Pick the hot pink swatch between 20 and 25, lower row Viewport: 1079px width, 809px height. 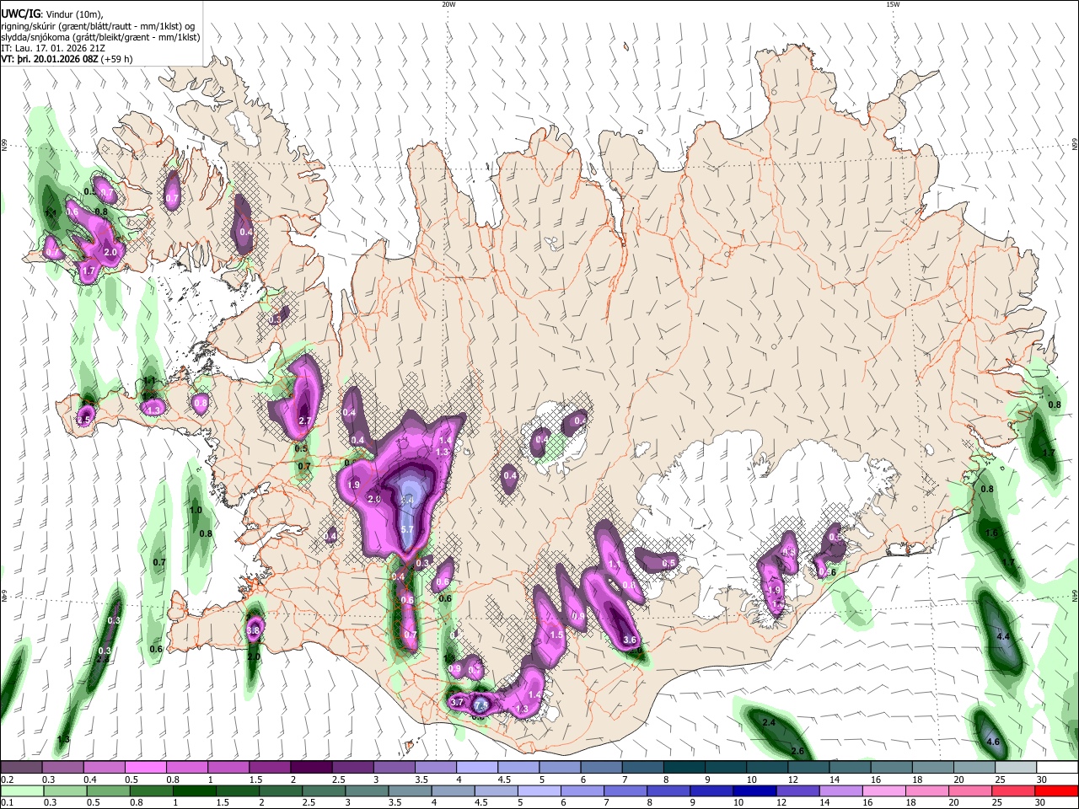coord(969,790)
